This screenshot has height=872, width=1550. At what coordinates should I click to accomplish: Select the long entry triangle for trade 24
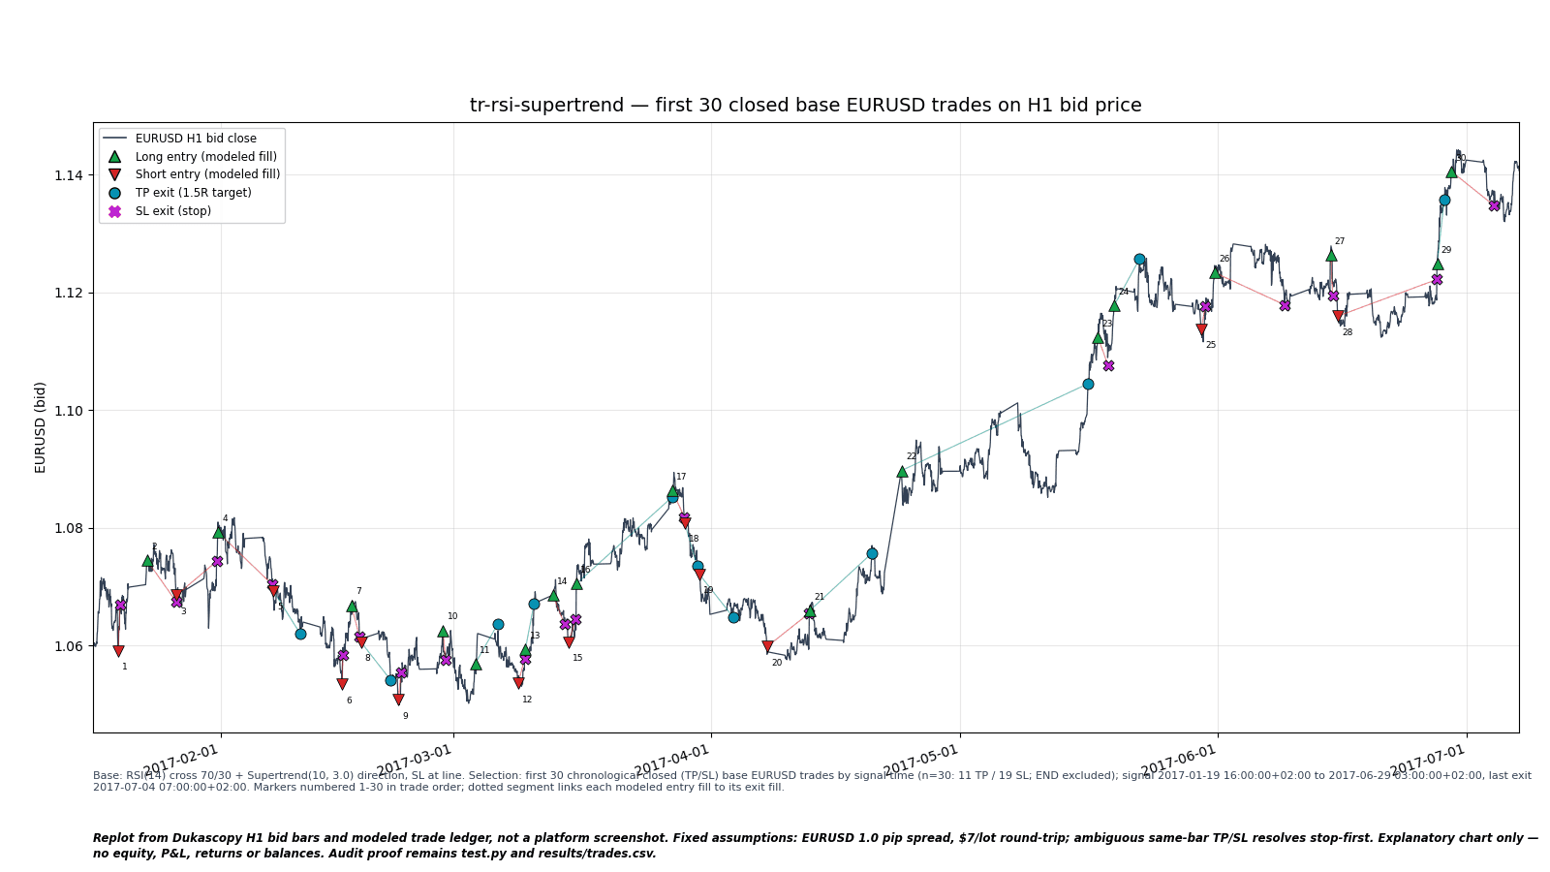pos(1114,305)
